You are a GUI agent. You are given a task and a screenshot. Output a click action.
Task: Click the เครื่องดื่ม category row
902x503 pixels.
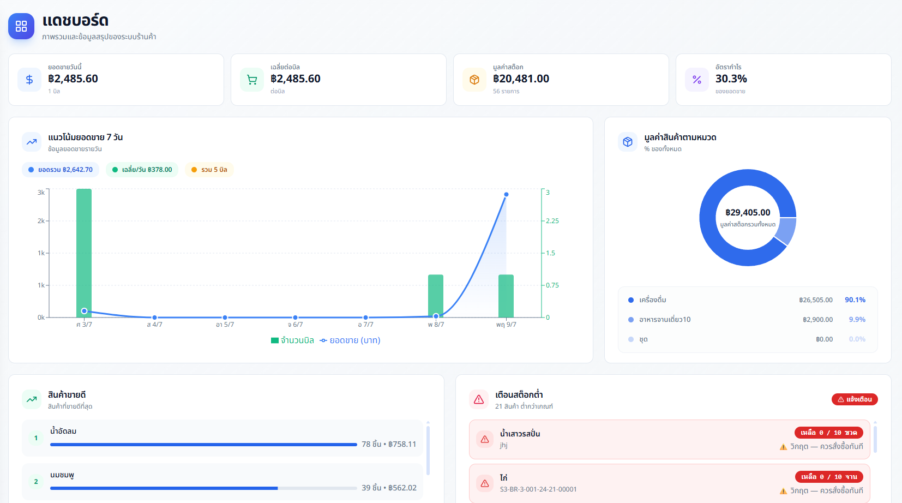click(747, 300)
